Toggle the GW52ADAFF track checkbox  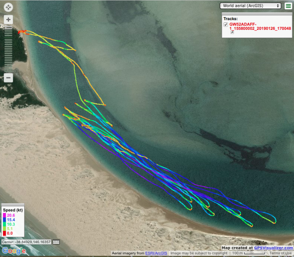(226, 24)
